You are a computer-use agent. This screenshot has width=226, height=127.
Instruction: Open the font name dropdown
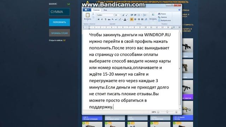point(114,15)
